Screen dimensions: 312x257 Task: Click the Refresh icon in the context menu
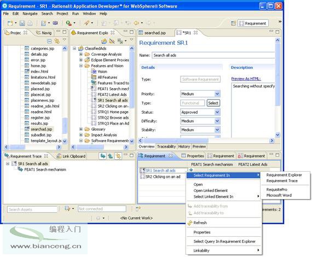coord(190,223)
